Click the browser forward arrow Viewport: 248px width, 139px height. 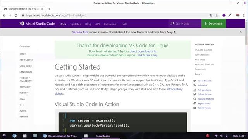click(10, 15)
